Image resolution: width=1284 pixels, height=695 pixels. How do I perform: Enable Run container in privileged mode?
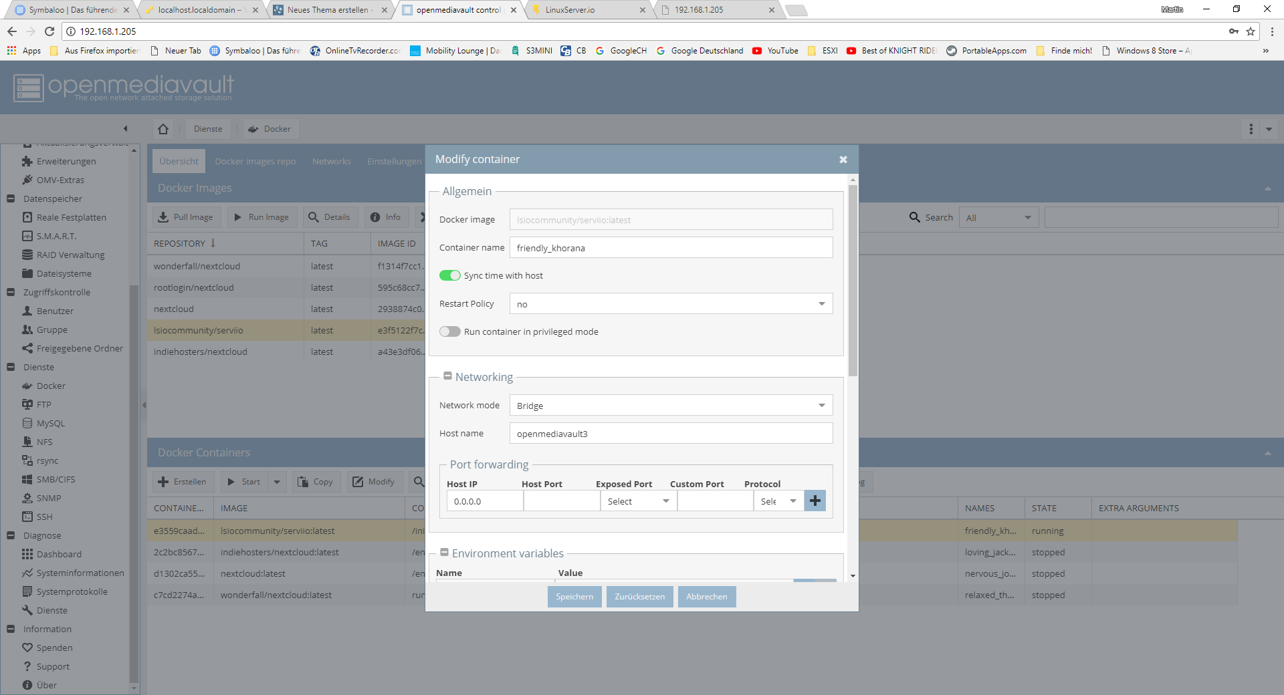click(x=450, y=331)
